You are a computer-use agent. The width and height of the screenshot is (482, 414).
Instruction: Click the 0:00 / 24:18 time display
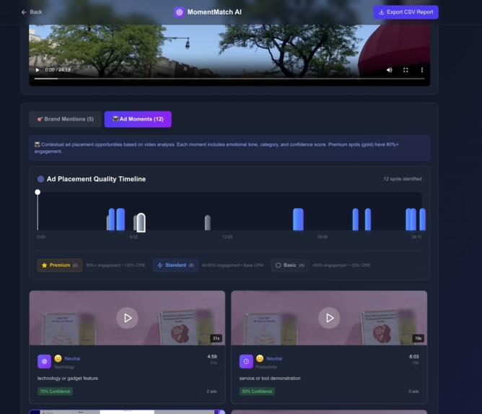(58, 70)
